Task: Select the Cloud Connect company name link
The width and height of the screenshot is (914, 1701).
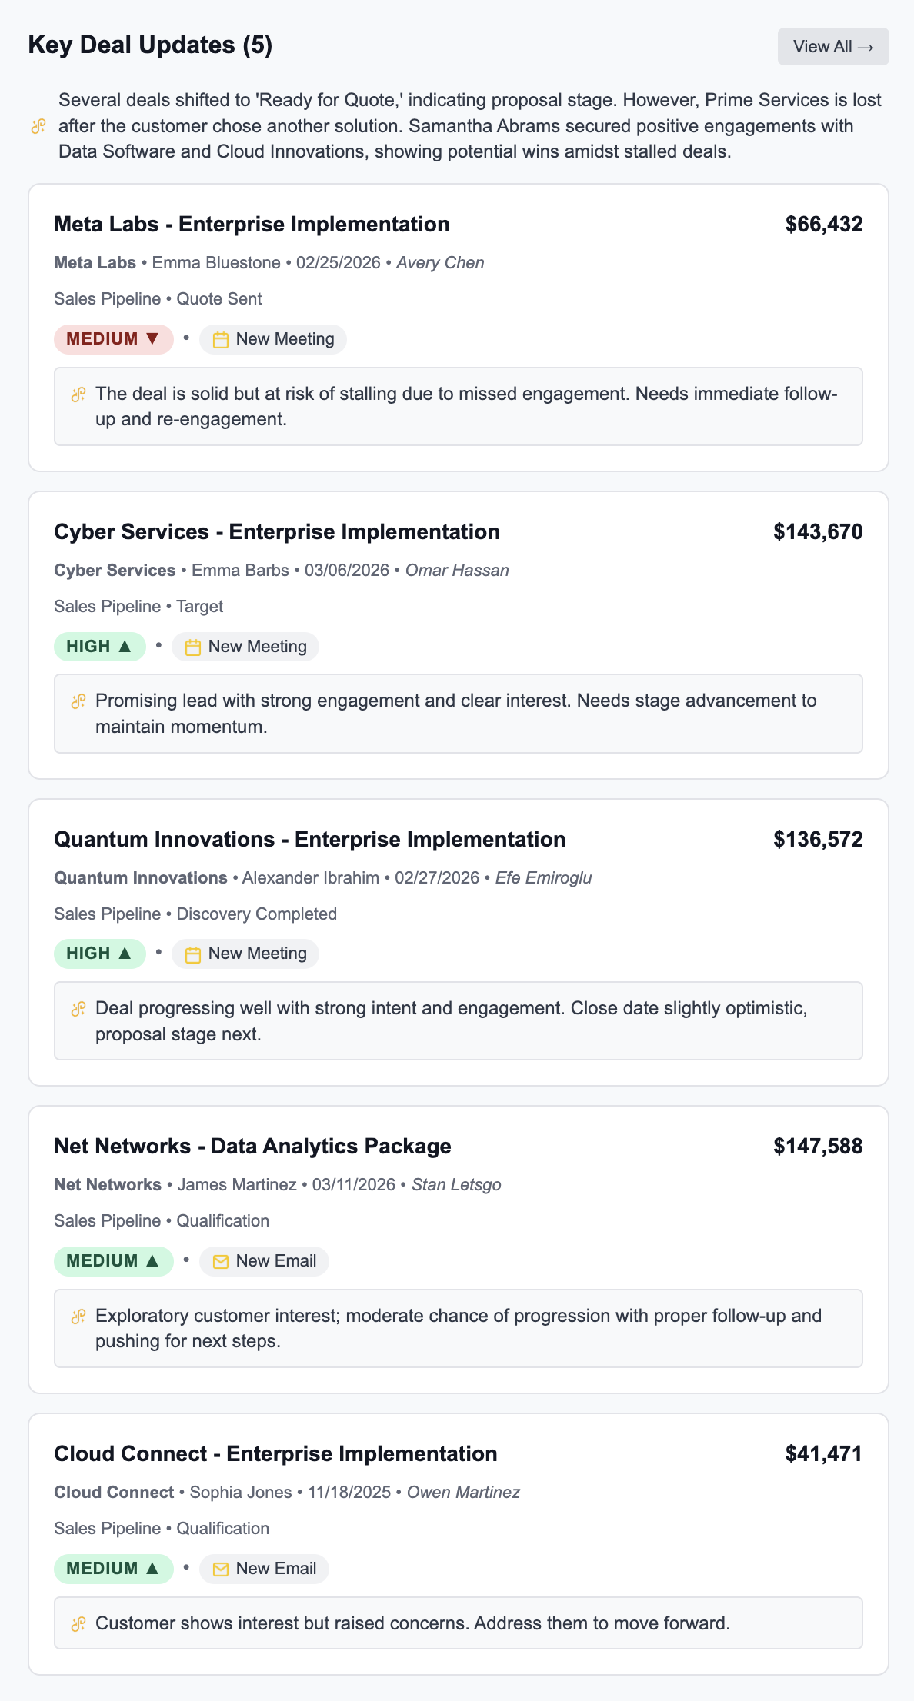Action: point(114,1493)
